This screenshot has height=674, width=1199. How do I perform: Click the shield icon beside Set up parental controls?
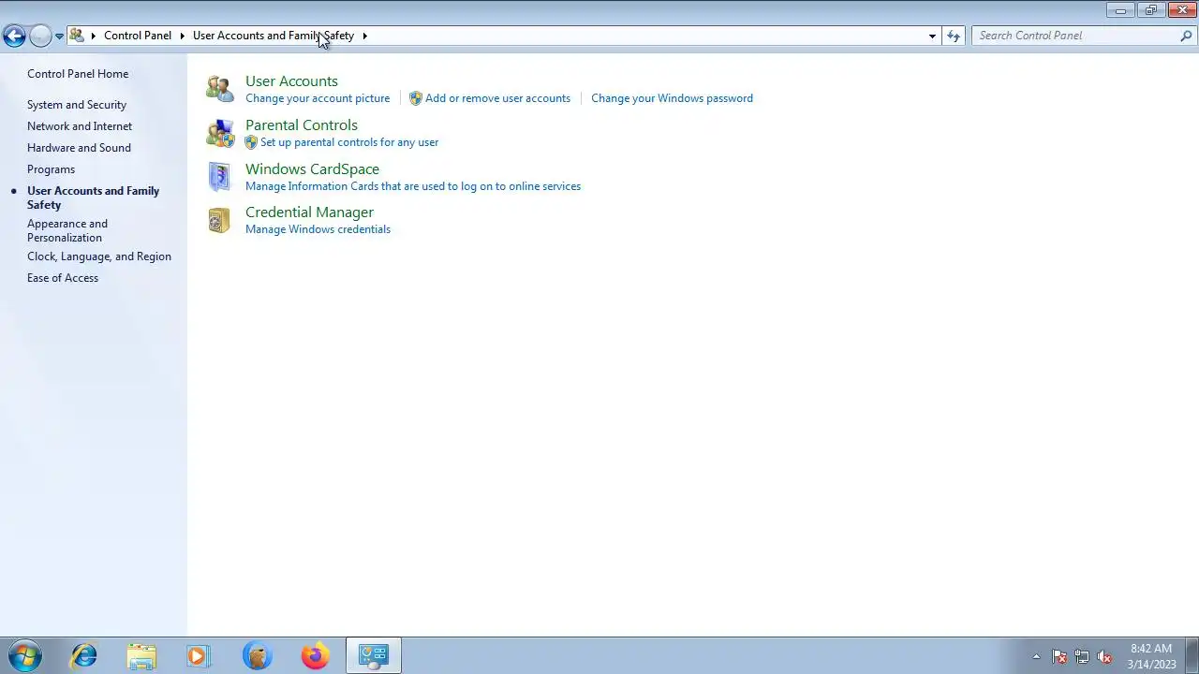coord(251,142)
